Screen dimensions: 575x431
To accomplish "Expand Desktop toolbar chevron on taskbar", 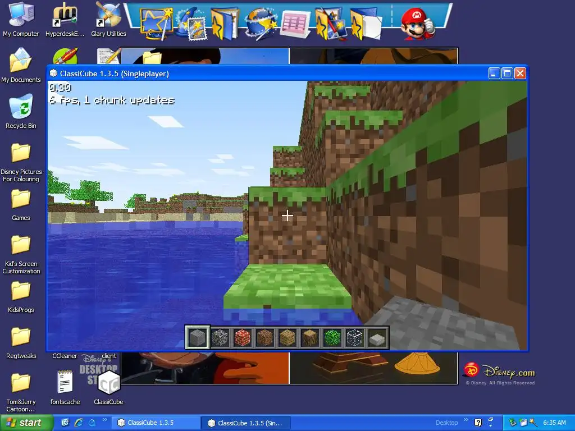I will [466, 420].
